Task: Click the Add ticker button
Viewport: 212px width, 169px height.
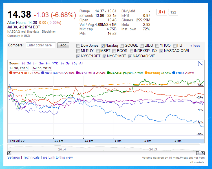Action: pyautogui.click(x=63, y=45)
